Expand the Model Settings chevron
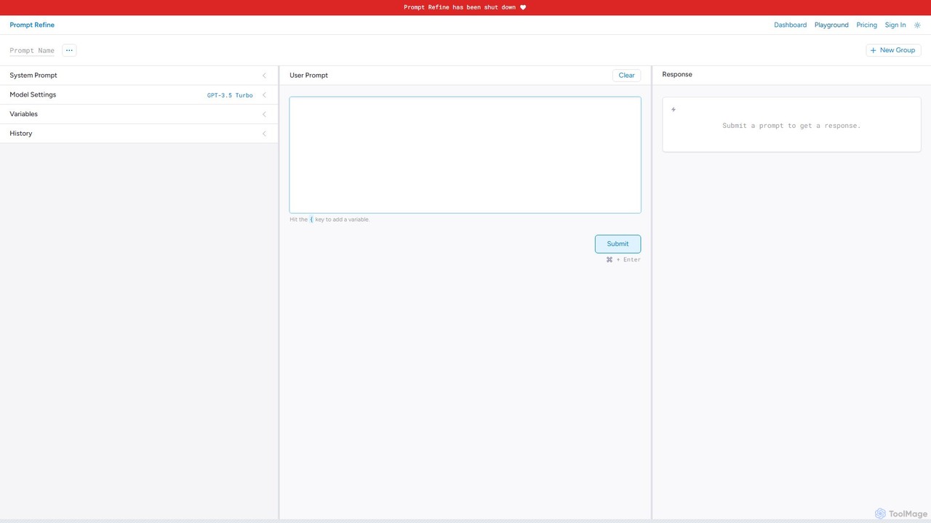This screenshot has width=931, height=523. click(264, 95)
